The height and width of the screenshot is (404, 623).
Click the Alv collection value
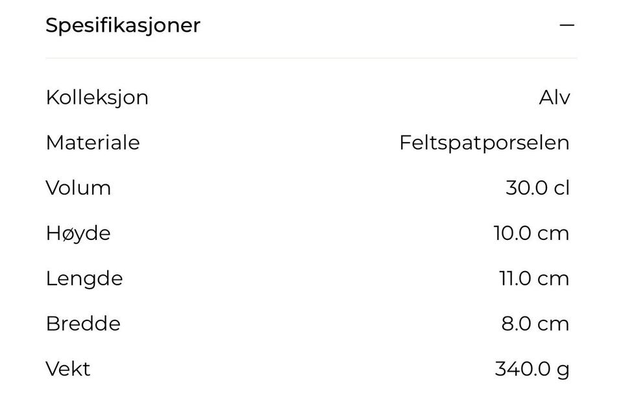click(x=554, y=98)
